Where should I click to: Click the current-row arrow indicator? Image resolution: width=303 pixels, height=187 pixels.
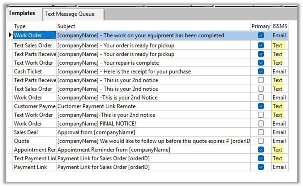point(10,35)
